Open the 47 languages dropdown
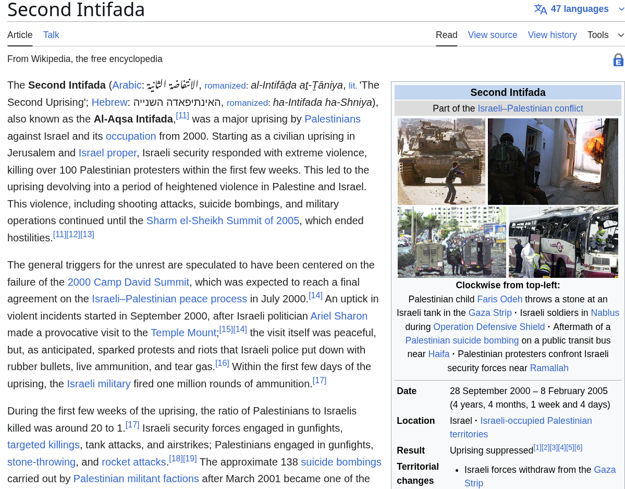Viewport: 625px width, 489px height. pyautogui.click(x=579, y=9)
